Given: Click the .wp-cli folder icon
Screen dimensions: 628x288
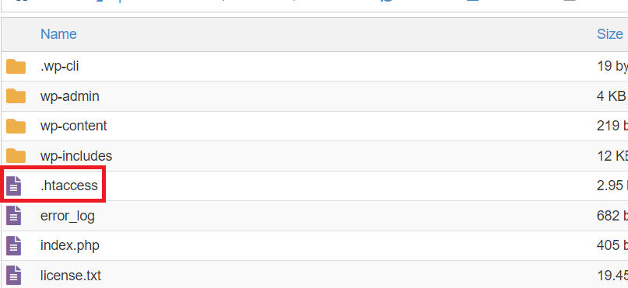Looking at the screenshot, I should 16,67.
